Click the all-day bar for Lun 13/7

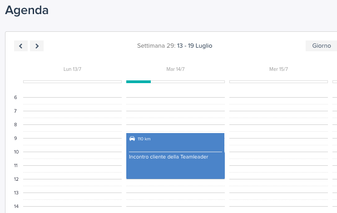pyautogui.click(x=72, y=82)
